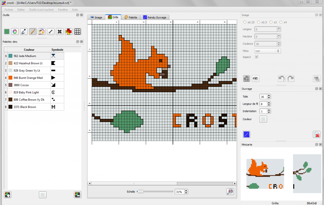Click the Largeur de fil spin box arrows
The height and width of the screenshot is (205, 324).
click(269, 104)
